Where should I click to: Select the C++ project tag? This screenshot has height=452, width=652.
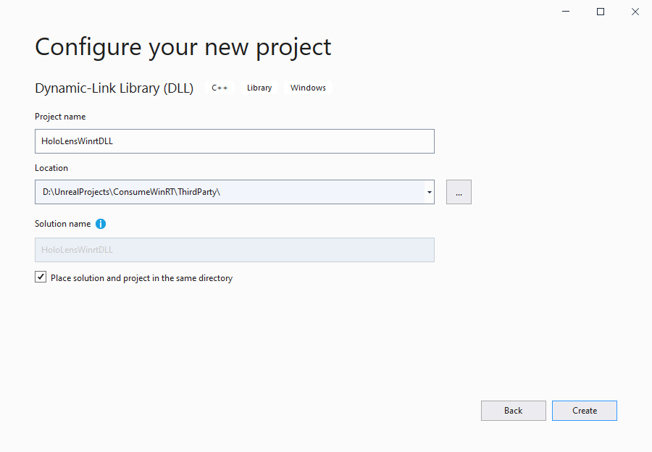(x=220, y=87)
